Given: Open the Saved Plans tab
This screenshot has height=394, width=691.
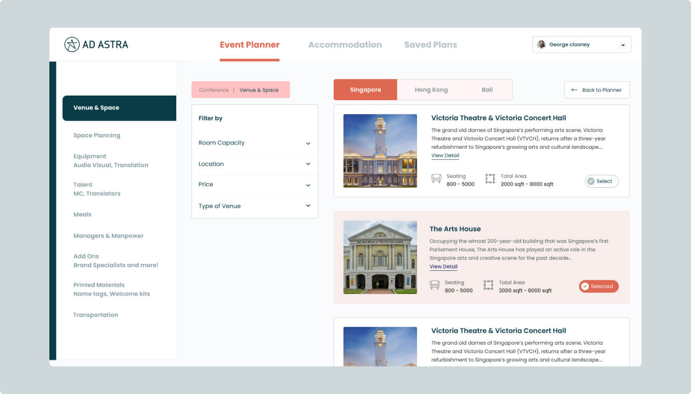Looking at the screenshot, I should 430,45.
